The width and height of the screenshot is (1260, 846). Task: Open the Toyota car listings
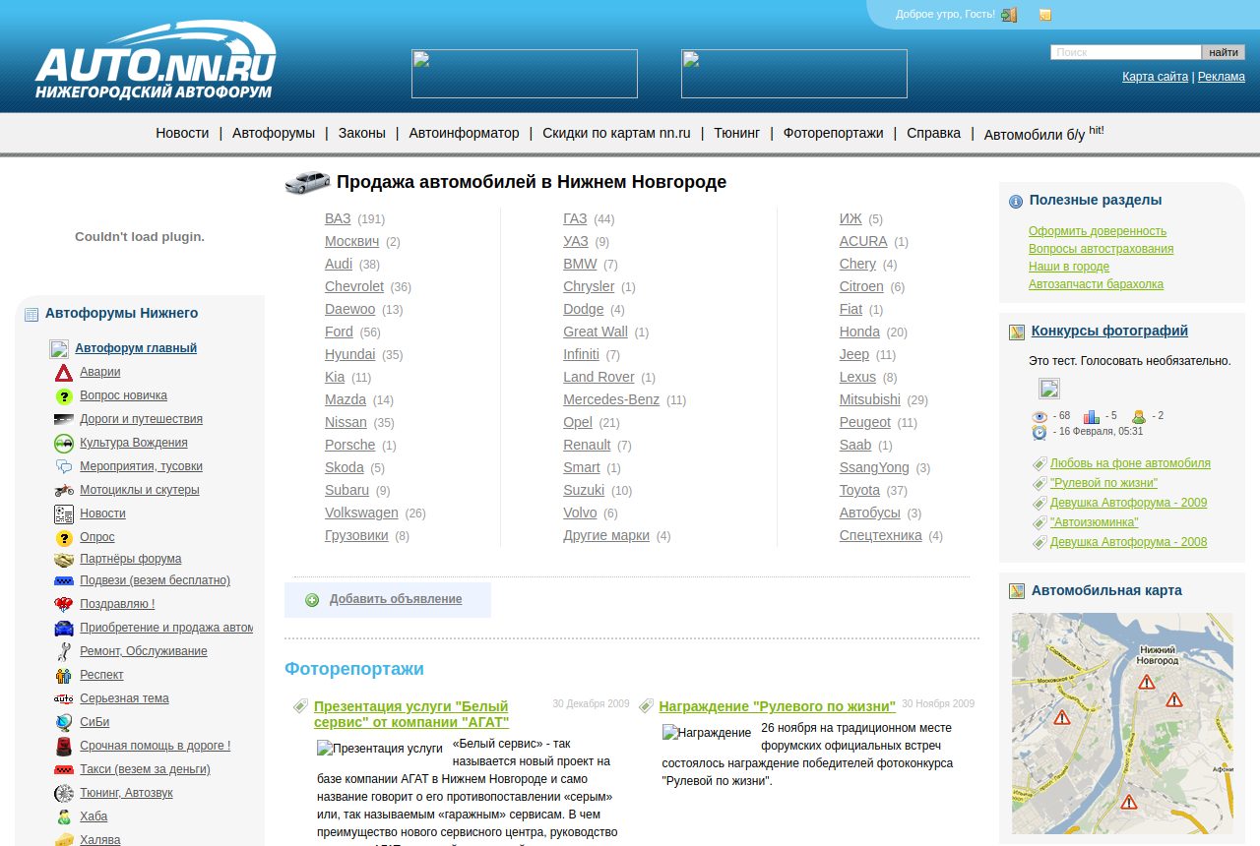pos(859,490)
